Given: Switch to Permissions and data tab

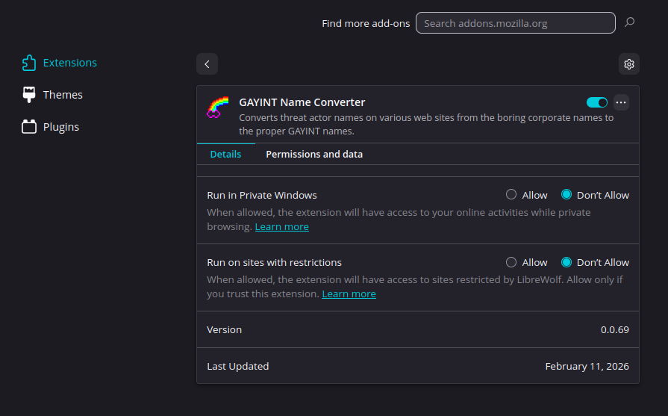Looking at the screenshot, I should (314, 155).
